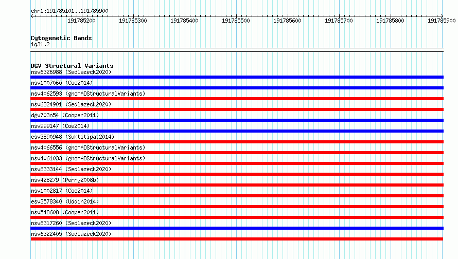This screenshot has width=458, height=259.
Task: Click the nsv6322405 (Sedlazeck2020) label
Action: click(x=71, y=234)
